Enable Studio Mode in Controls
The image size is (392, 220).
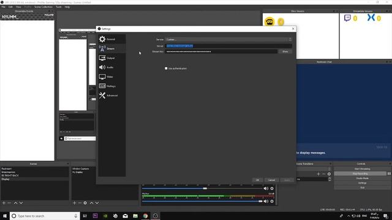pyautogui.click(x=362, y=178)
